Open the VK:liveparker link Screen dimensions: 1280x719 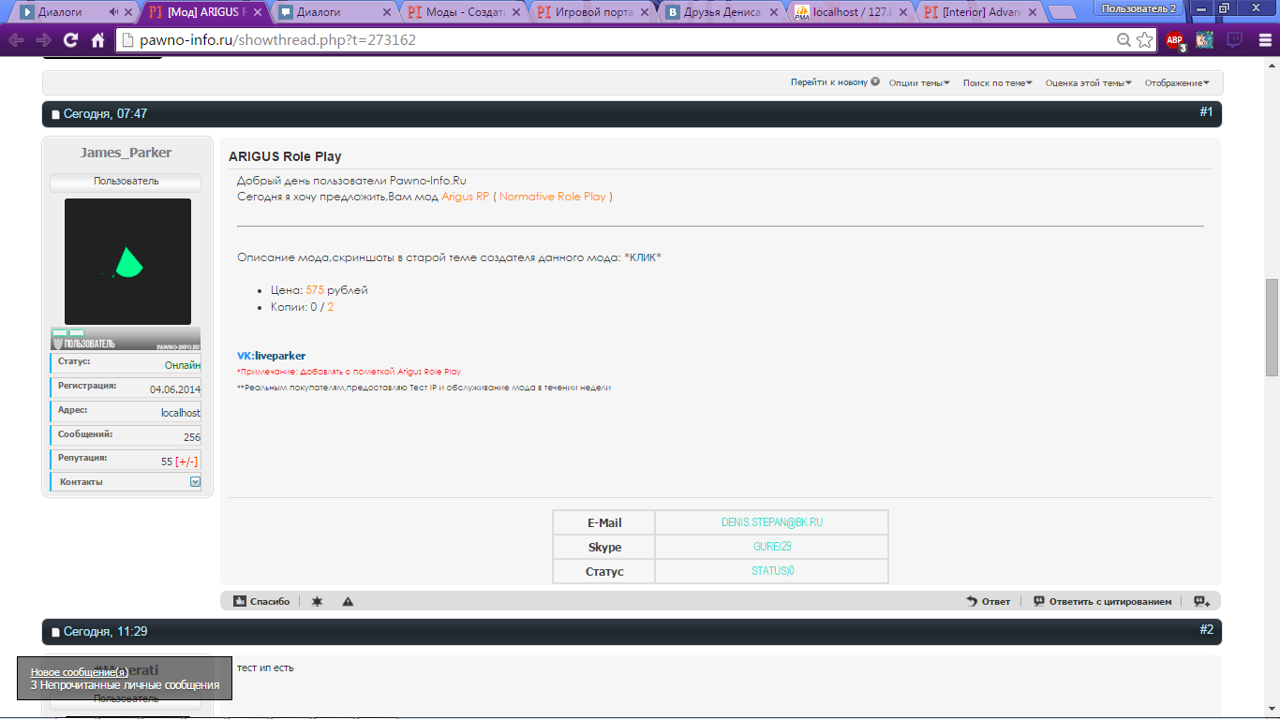pos(271,356)
